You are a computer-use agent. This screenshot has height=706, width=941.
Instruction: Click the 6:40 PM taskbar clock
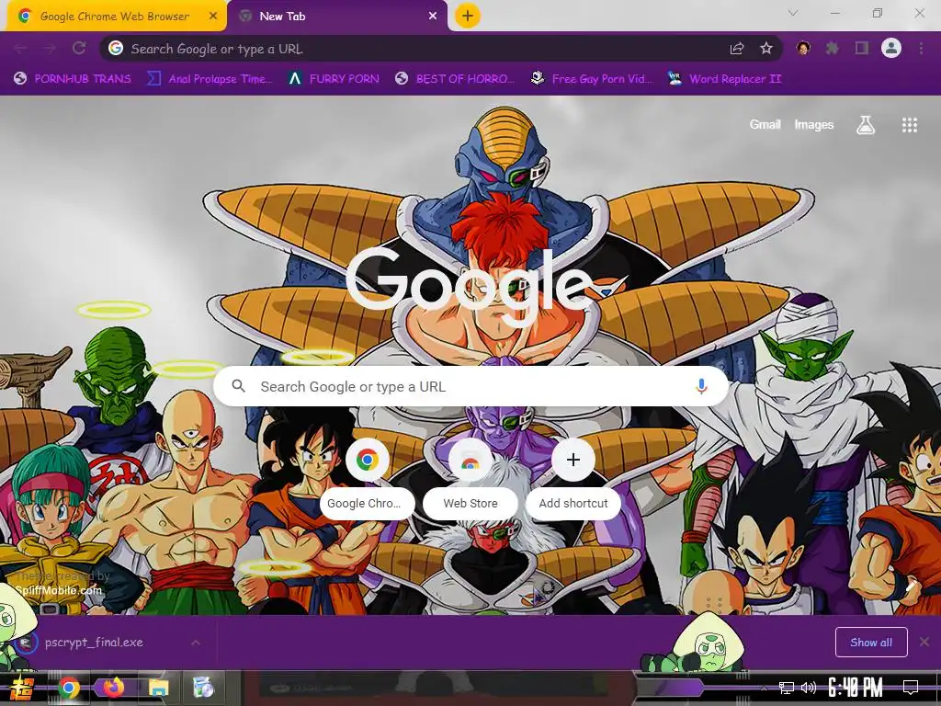856,688
